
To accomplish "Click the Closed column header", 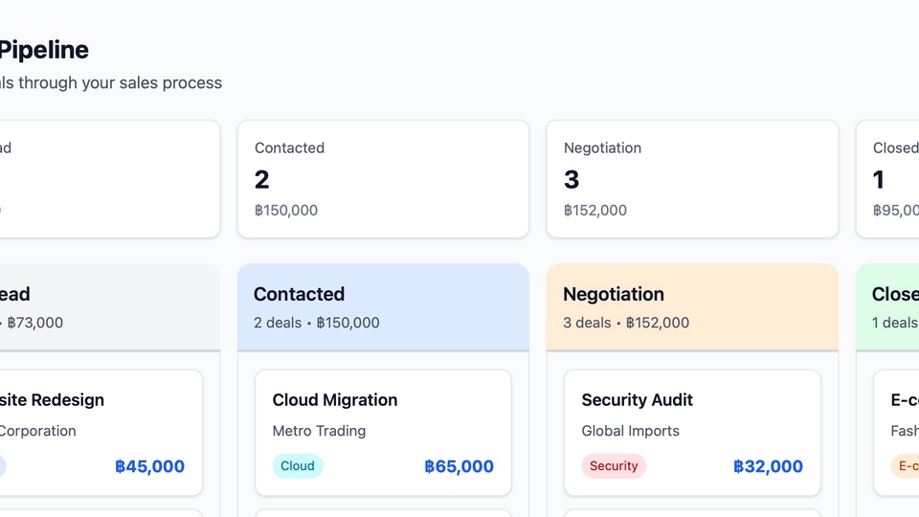I will (x=887, y=307).
